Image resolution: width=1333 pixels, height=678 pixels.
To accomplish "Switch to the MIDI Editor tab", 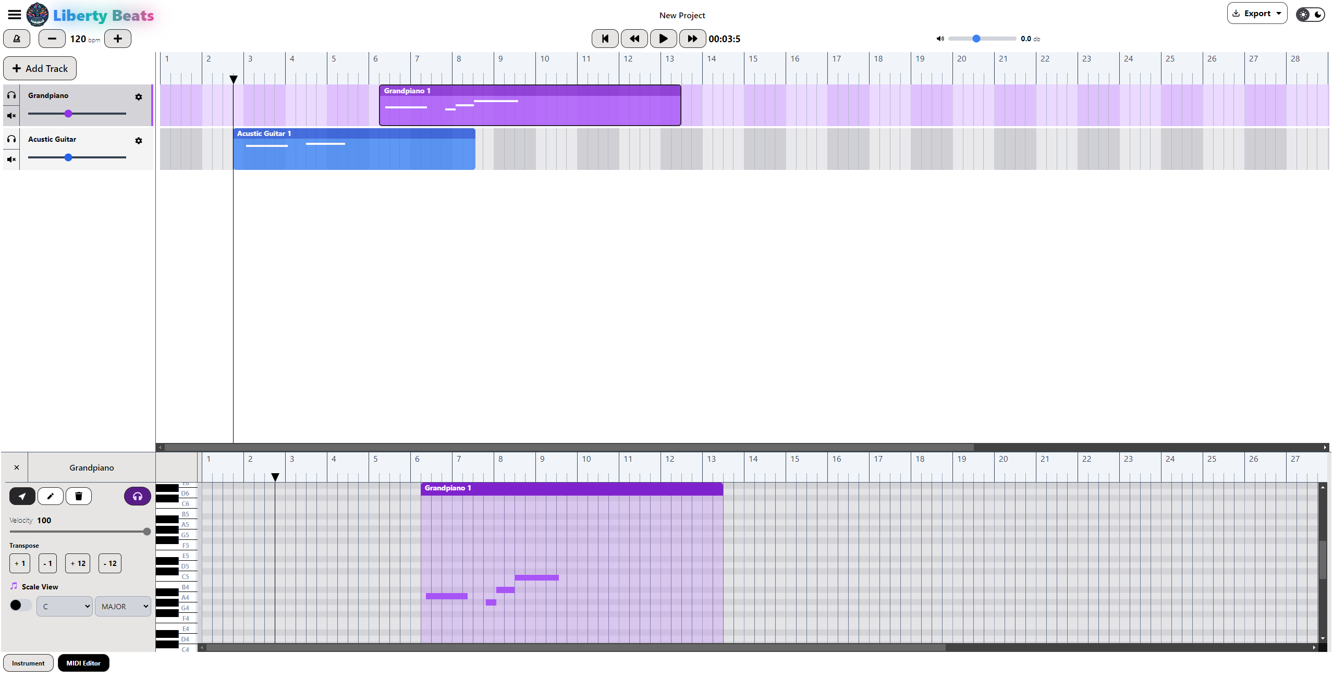I will pyautogui.click(x=83, y=663).
